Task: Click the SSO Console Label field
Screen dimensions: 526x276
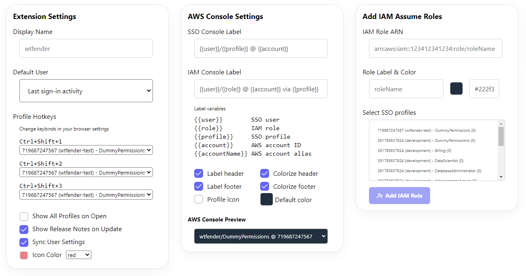Action: (x=261, y=48)
